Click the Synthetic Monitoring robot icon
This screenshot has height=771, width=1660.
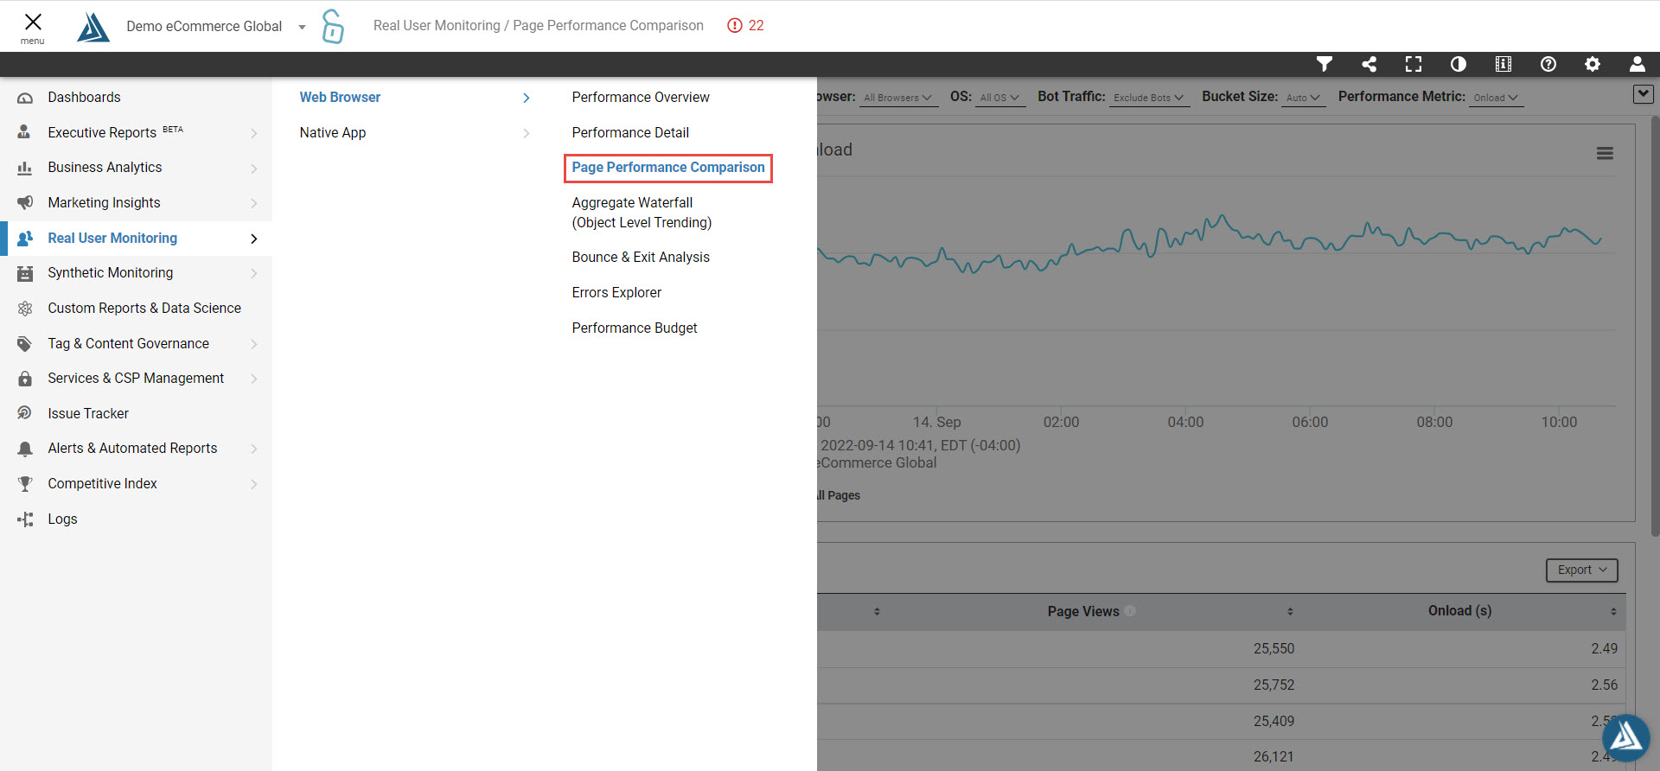[25, 273]
